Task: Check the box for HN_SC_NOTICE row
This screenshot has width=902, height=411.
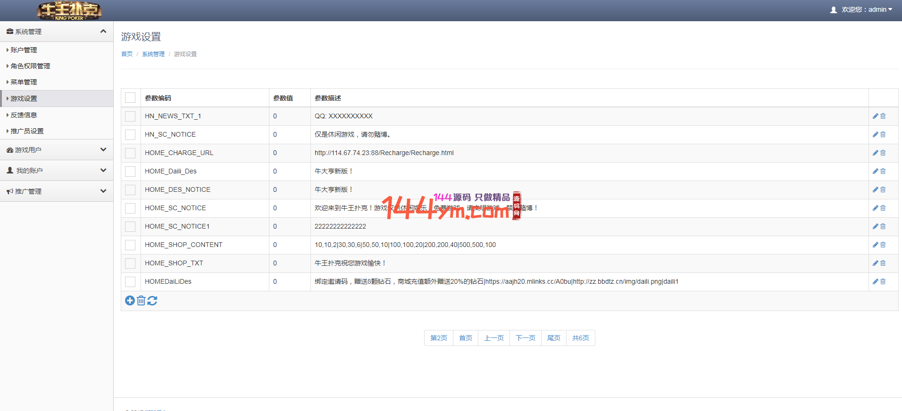Action: tap(130, 135)
